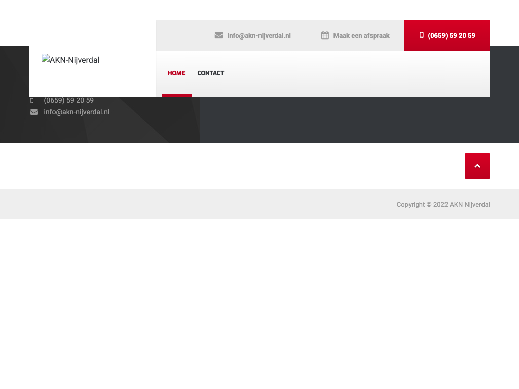Open the Maak een afspraak link
The image size is (519, 389).
click(x=361, y=36)
